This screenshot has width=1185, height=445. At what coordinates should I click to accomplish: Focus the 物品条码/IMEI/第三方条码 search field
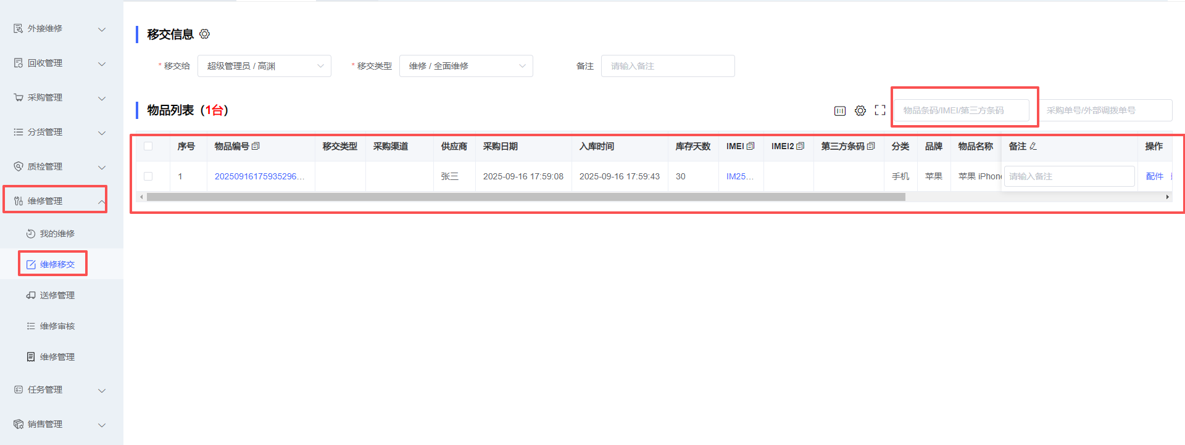click(962, 110)
